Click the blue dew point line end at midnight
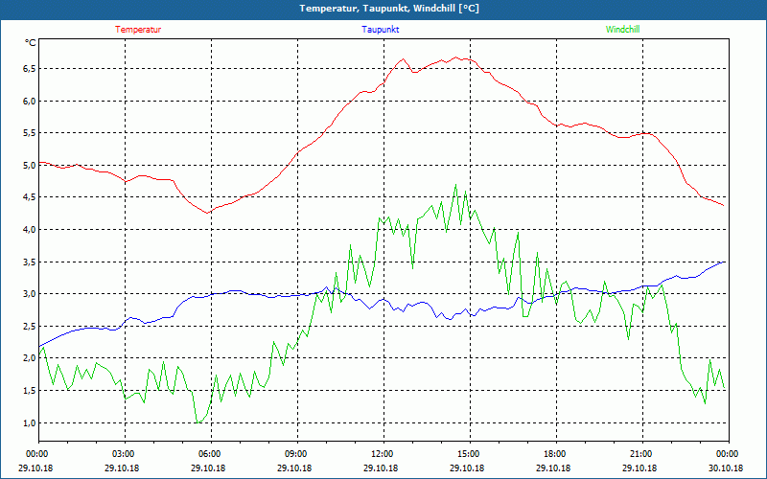Screen dimensions: 767x479 click(724, 262)
